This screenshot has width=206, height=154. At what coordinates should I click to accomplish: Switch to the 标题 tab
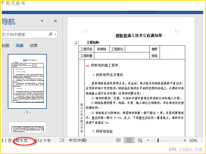pos(5,46)
